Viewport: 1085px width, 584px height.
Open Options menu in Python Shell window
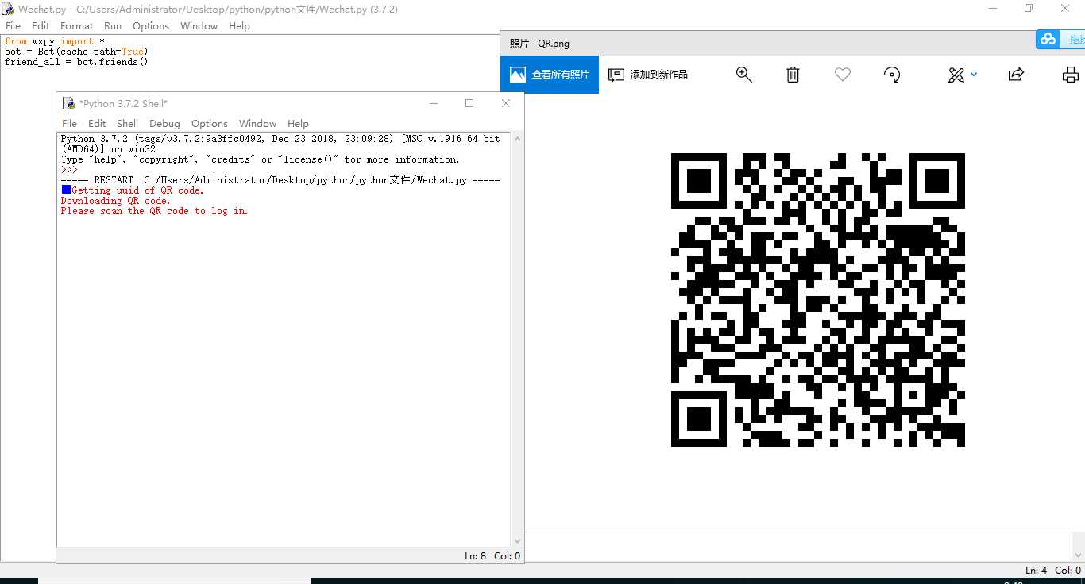pyautogui.click(x=210, y=124)
